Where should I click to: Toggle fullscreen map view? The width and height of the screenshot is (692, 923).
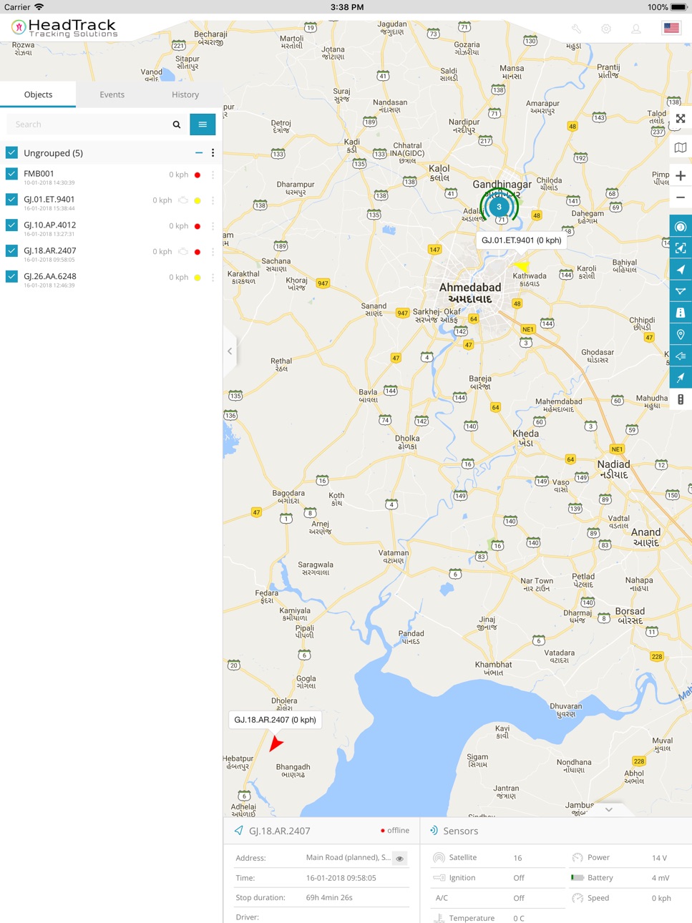681,119
